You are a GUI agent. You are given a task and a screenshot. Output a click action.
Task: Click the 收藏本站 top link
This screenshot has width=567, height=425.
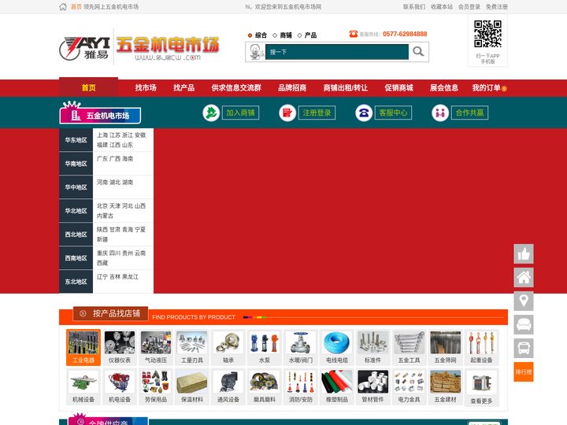(442, 7)
